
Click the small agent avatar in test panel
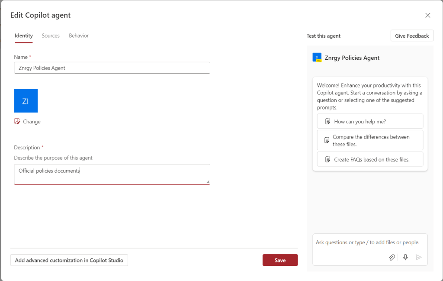coord(317,58)
